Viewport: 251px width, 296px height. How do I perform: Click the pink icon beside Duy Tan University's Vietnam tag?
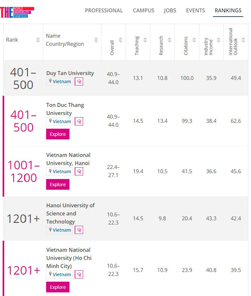coord(79,81)
